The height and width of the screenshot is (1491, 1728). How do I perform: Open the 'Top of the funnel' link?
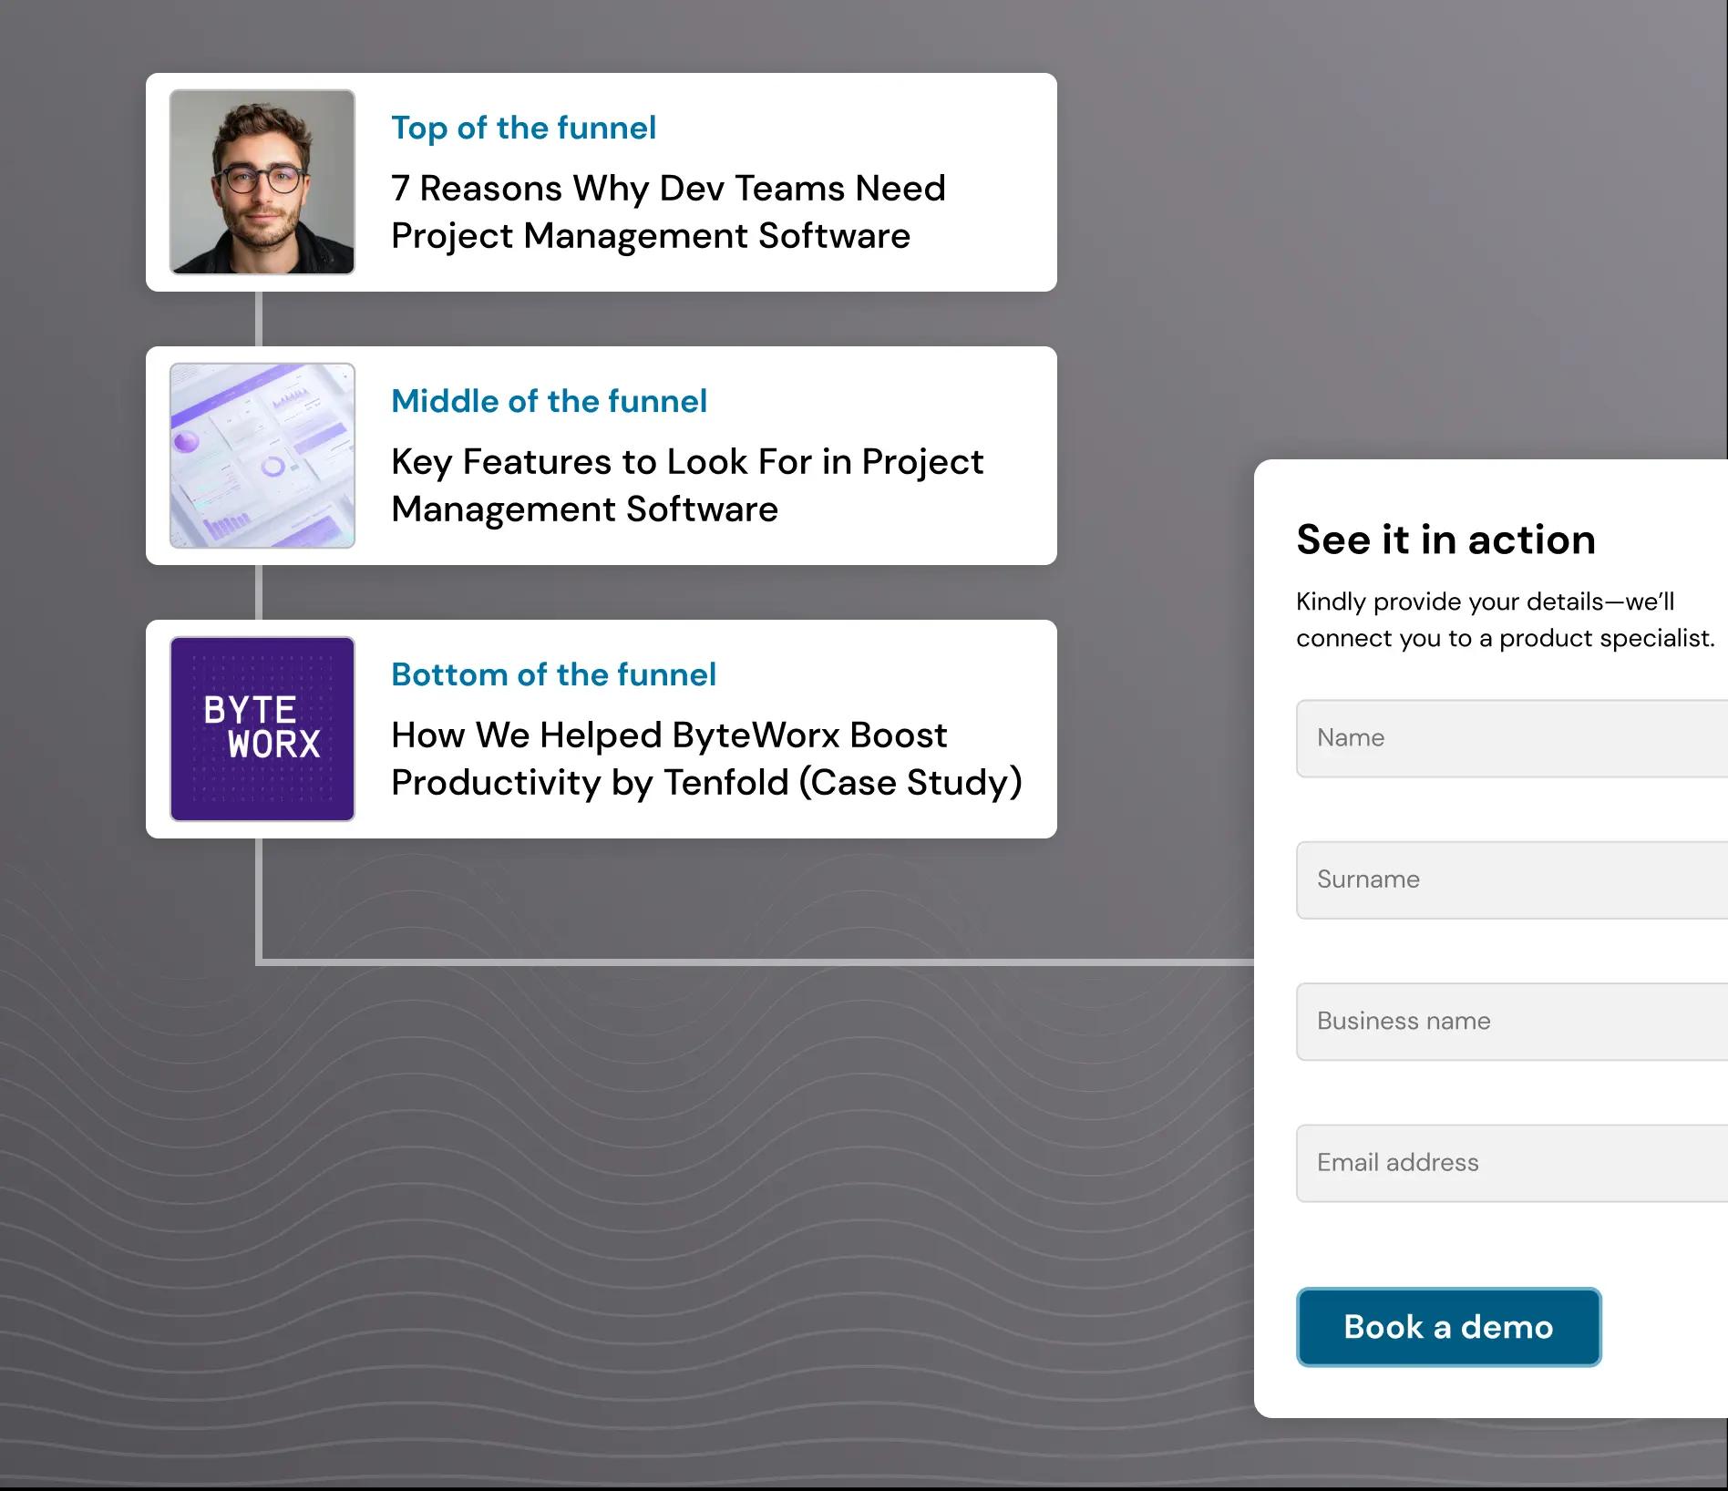523,128
